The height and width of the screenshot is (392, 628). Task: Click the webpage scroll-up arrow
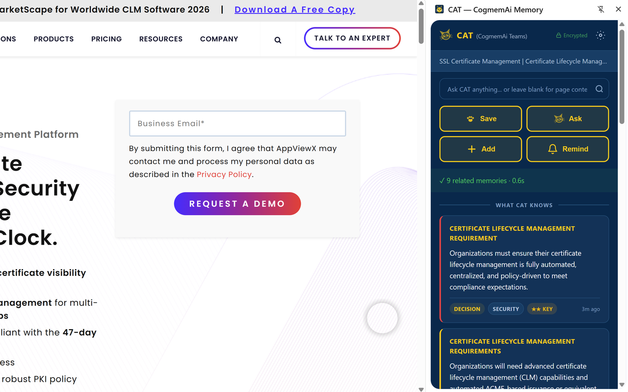tap(421, 3)
